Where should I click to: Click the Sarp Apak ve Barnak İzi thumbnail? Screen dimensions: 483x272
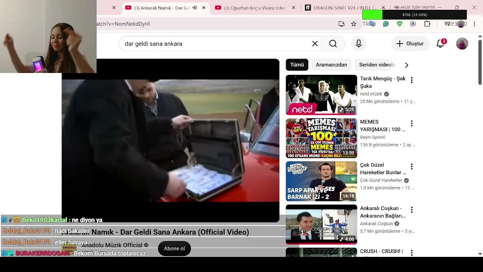tap(321, 181)
